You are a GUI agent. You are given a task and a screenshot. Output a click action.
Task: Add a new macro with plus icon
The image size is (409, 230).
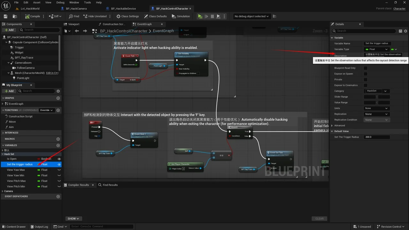point(58,139)
